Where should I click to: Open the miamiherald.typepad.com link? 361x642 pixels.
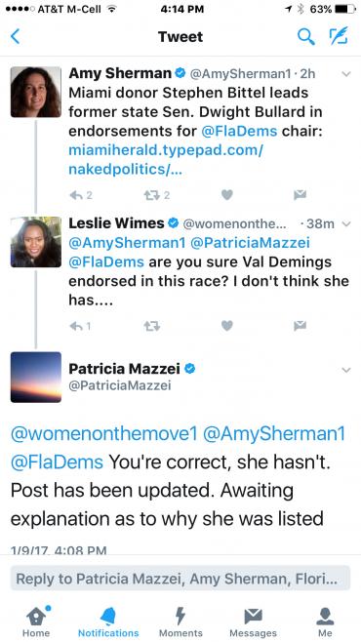point(165,160)
